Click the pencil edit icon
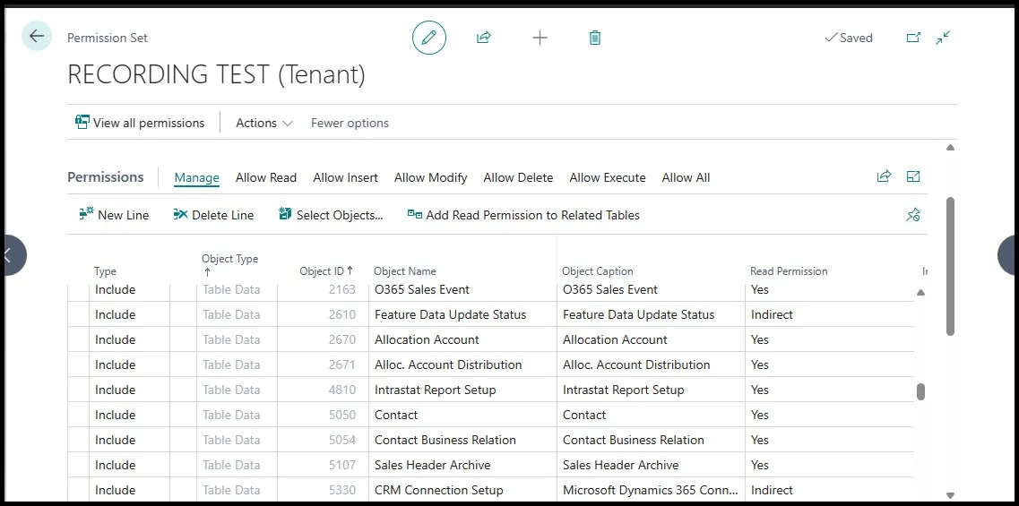This screenshot has width=1019, height=506. [x=429, y=38]
